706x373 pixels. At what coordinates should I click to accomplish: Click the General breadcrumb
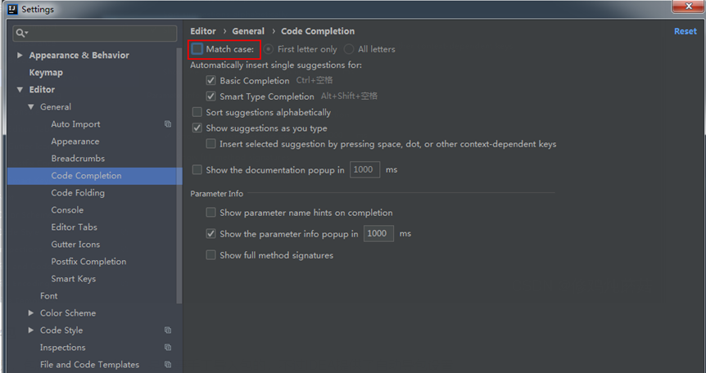point(248,31)
